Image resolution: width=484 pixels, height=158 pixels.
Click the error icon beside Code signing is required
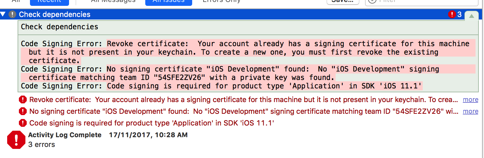(23, 123)
